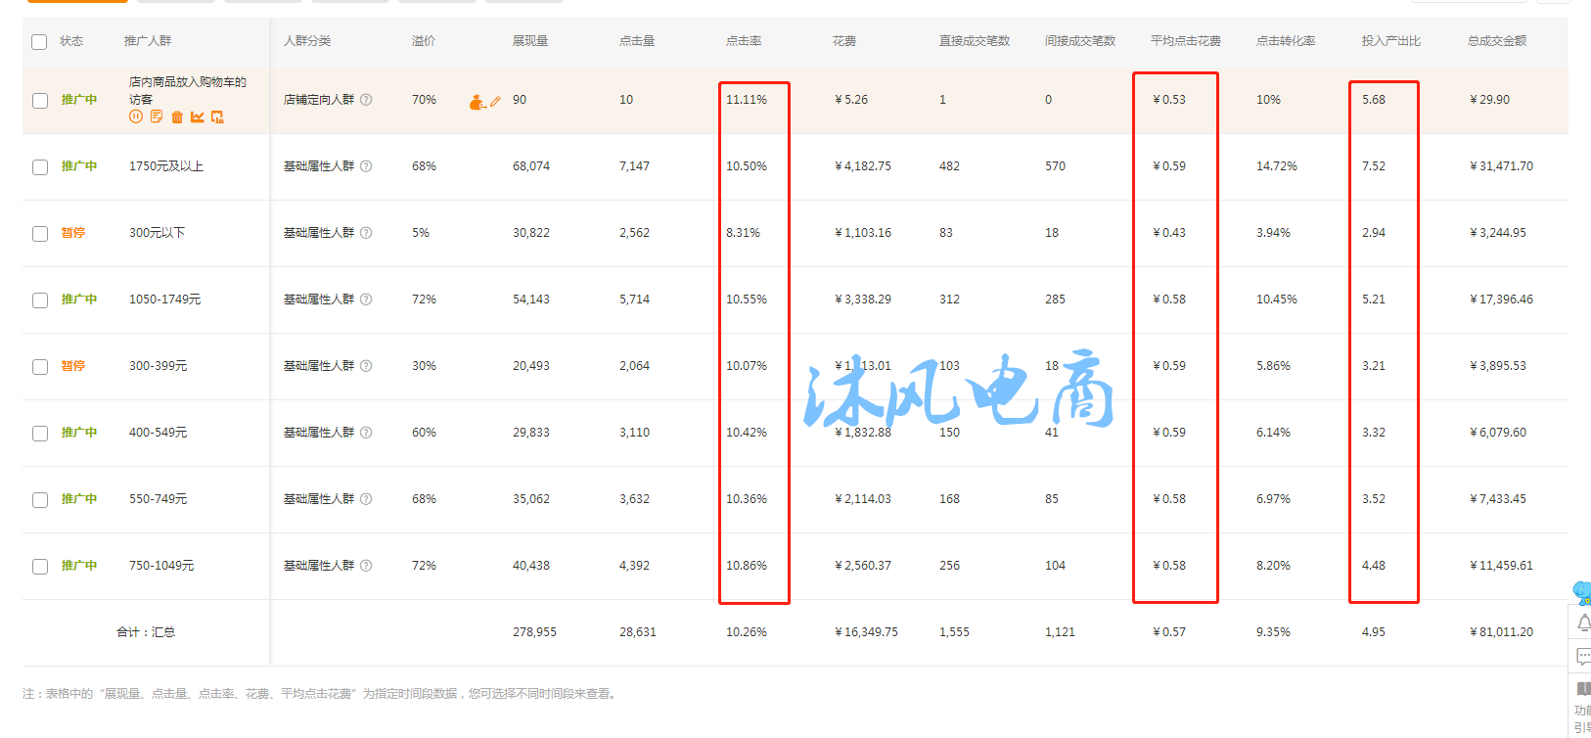This screenshot has height=738, width=1591.
Task: Pause the 店内商品放入购物车的访客 audience
Action: coord(136,116)
